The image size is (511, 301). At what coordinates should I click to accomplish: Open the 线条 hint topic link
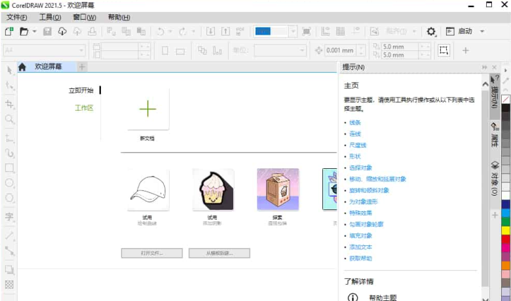point(355,122)
